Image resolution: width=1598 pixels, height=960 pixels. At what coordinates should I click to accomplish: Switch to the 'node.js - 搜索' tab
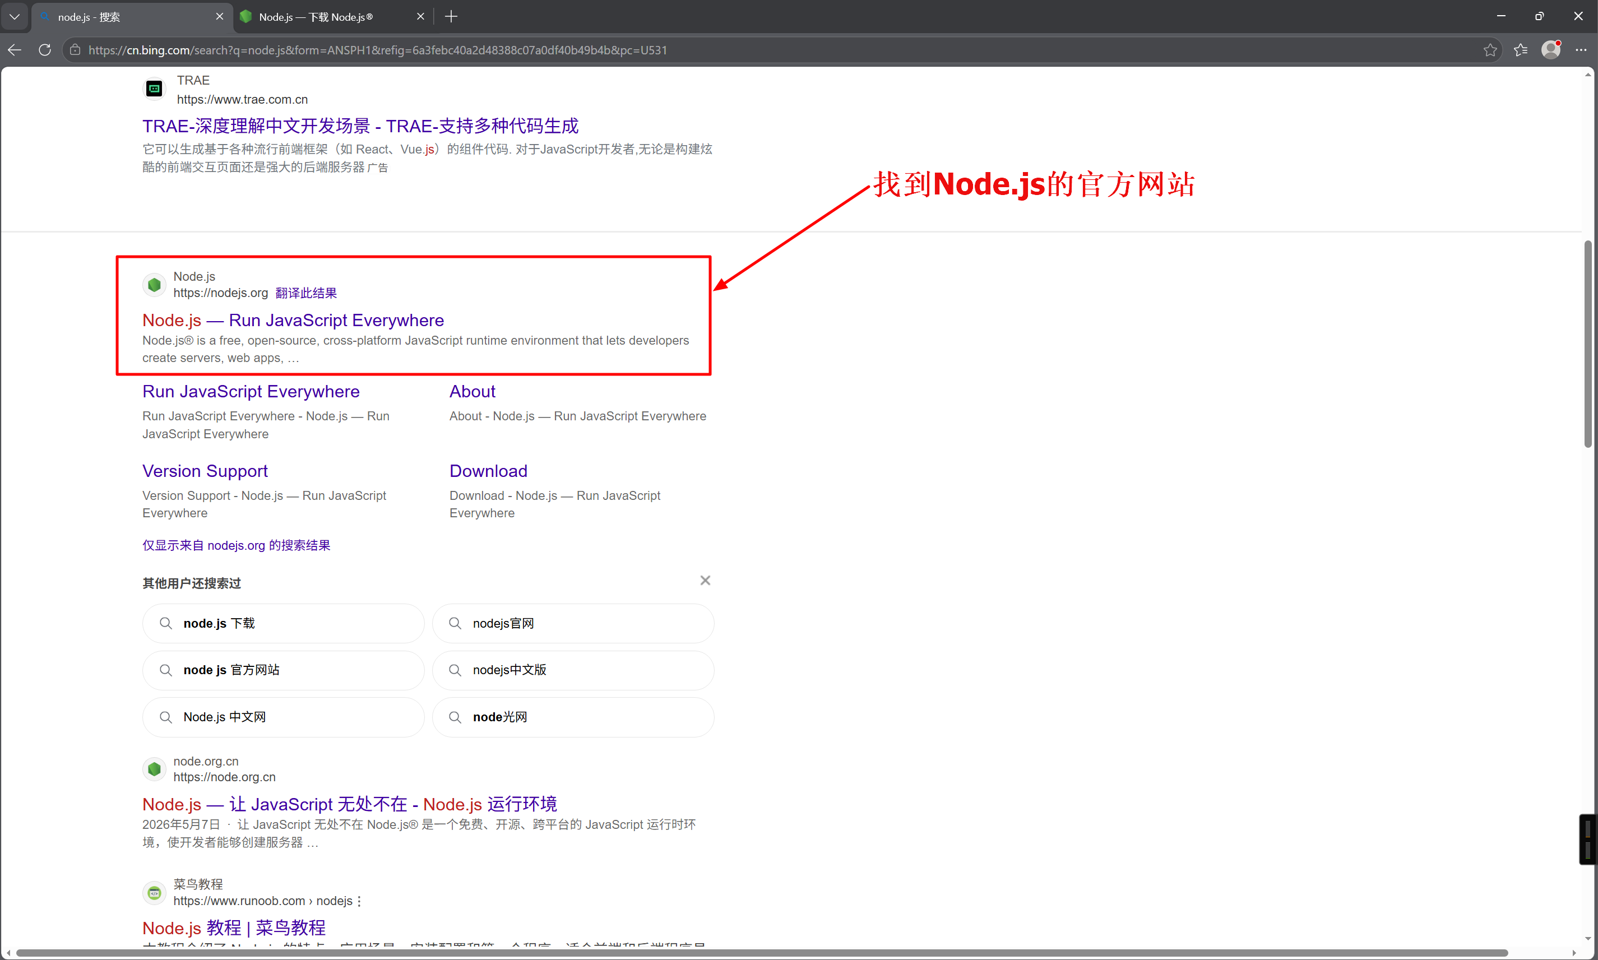click(132, 17)
